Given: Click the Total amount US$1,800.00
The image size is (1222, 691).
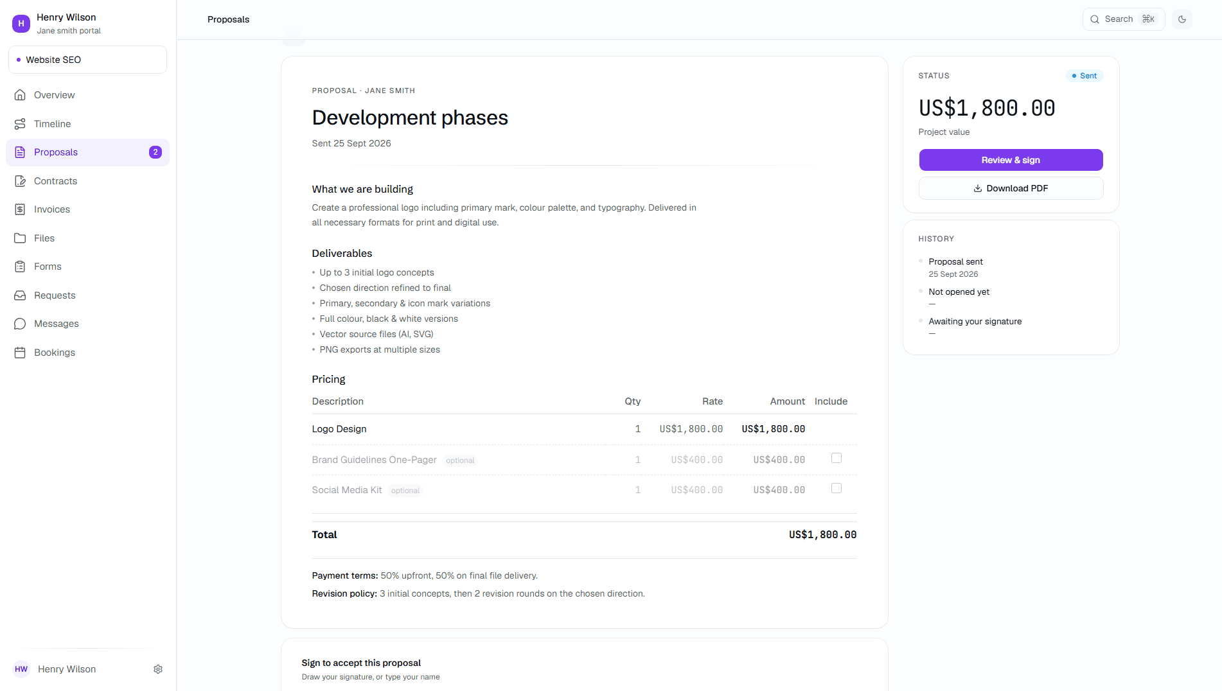Looking at the screenshot, I should point(822,534).
